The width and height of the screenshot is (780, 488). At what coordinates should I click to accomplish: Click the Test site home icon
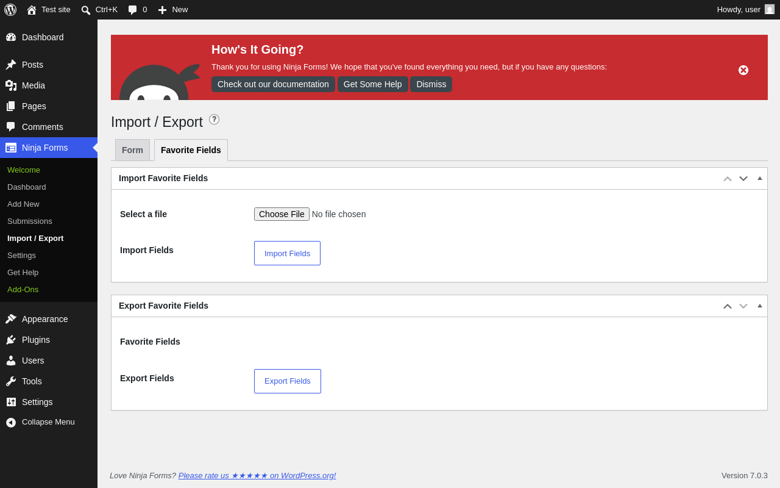(x=32, y=10)
